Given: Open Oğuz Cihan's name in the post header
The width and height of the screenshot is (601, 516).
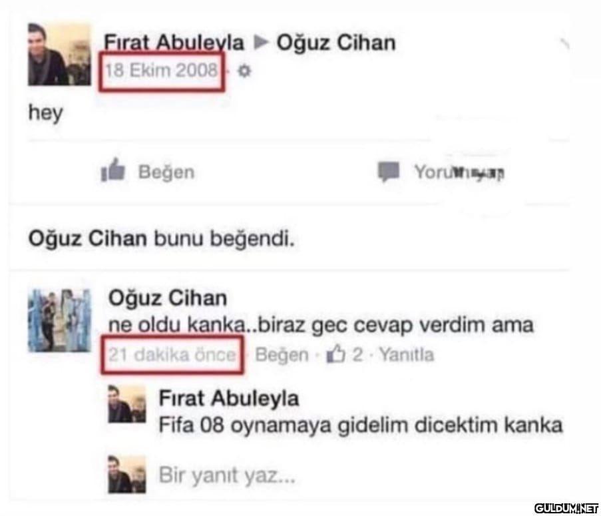Looking at the screenshot, I should pos(336,43).
